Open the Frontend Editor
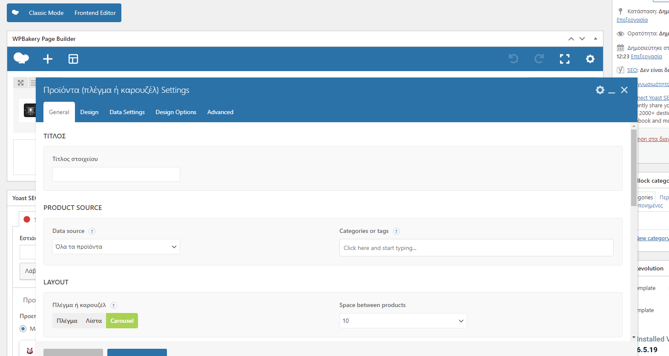This screenshot has height=356, width=669. [95, 13]
